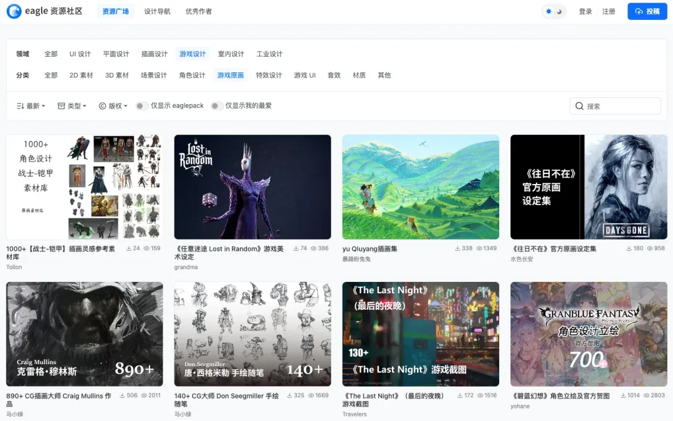Select the UI 设计 field filter

point(80,54)
